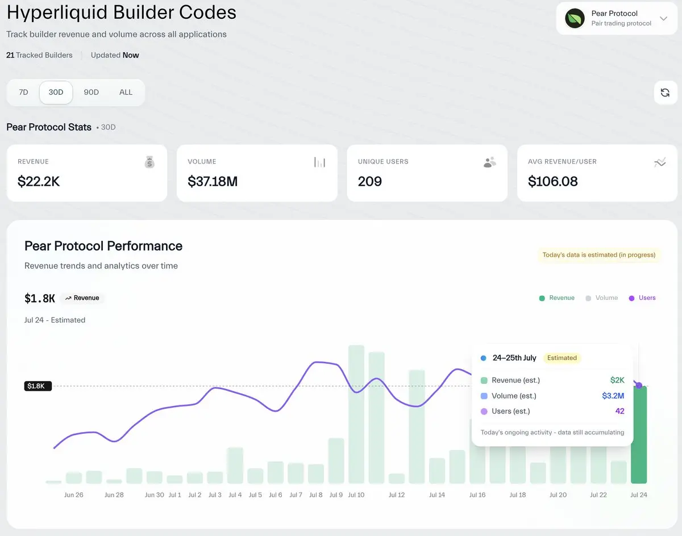Click the Jul 24 green revenue bar
The width and height of the screenshot is (682, 536).
(x=639, y=435)
